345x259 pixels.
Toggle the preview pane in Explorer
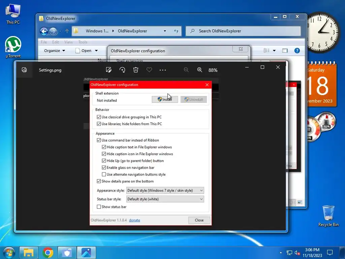285,51
